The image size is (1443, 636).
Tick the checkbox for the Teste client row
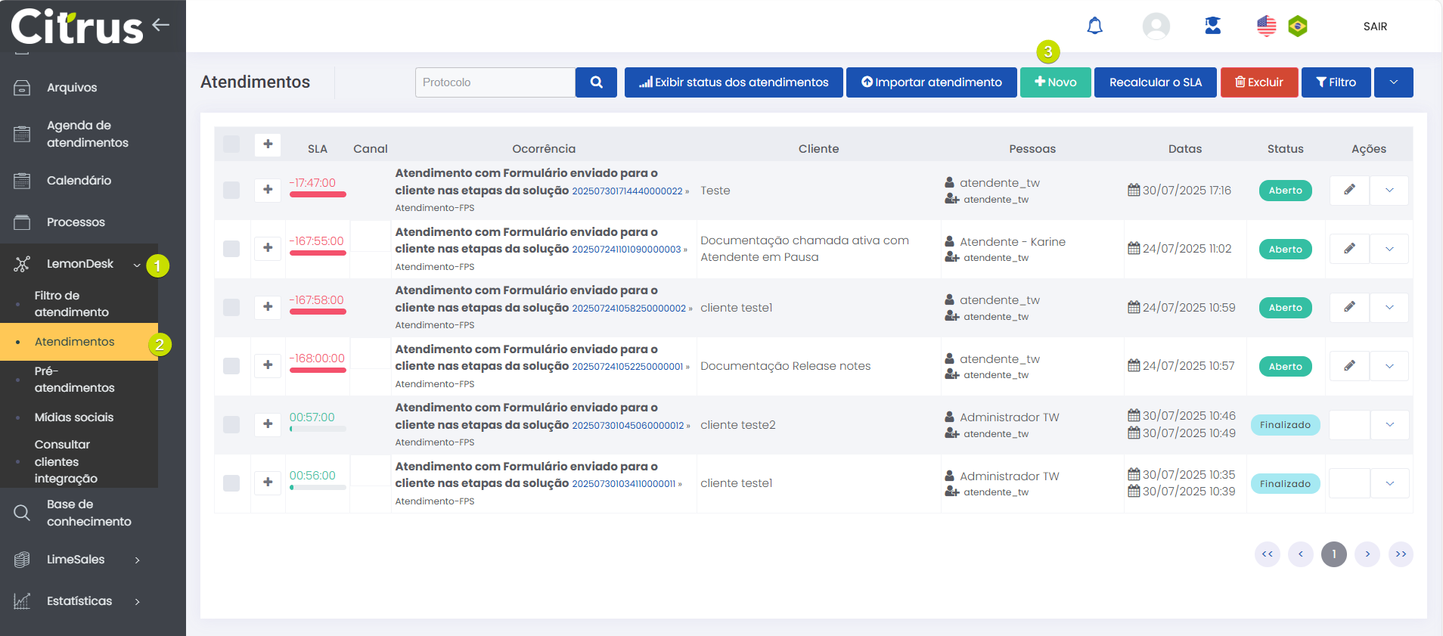tap(231, 190)
